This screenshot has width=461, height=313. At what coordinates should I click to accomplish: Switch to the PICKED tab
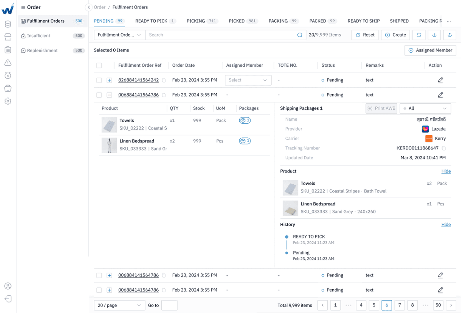(x=236, y=21)
